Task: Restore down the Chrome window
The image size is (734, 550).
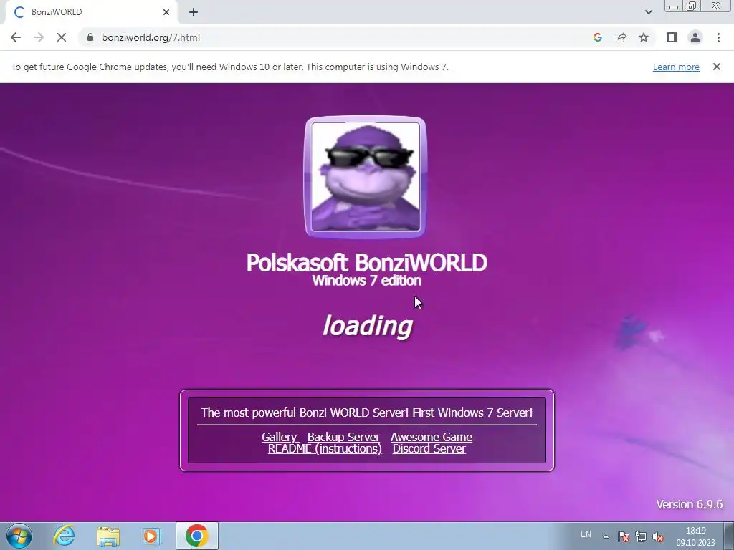Action: [x=691, y=6]
